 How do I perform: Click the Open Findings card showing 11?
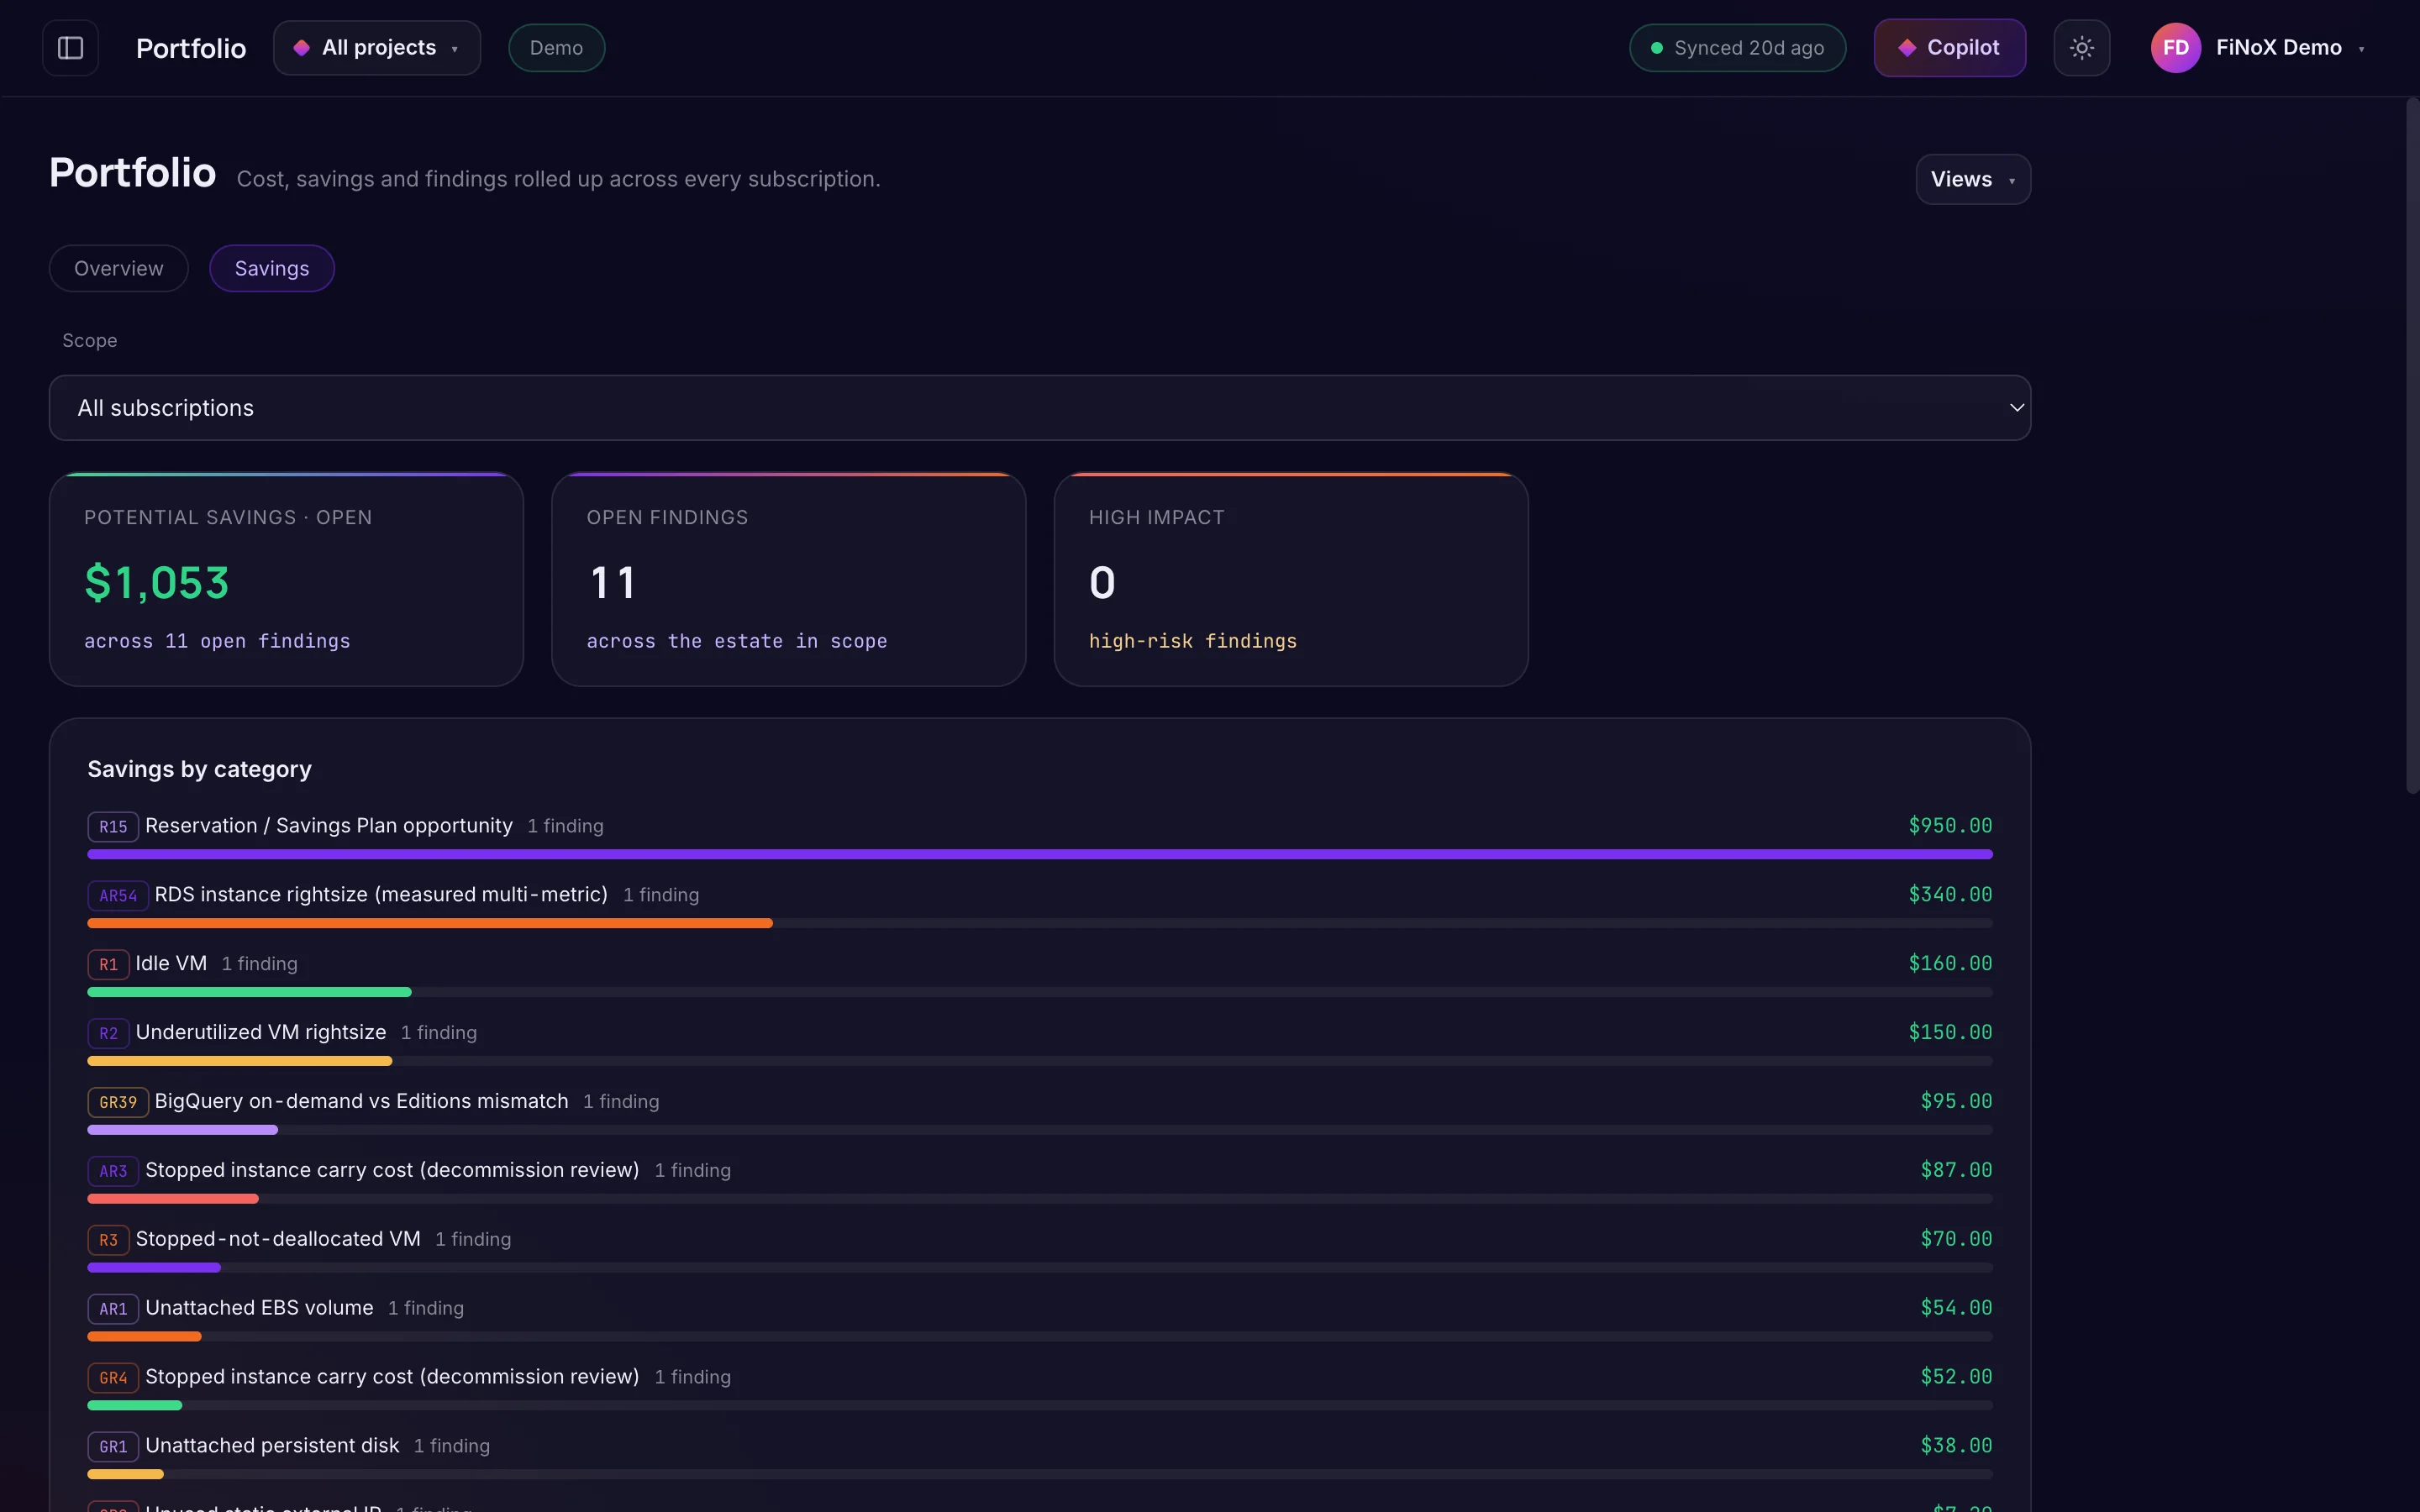point(788,580)
